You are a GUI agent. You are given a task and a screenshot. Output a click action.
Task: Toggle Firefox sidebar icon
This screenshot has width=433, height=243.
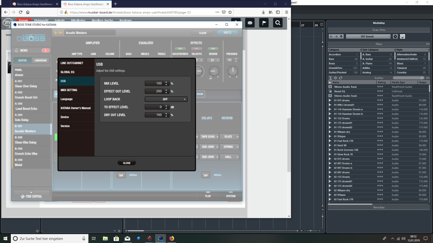point(278,12)
